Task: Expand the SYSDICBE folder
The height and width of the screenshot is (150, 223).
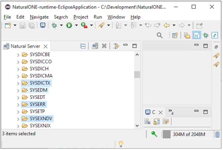Action: [18, 55]
